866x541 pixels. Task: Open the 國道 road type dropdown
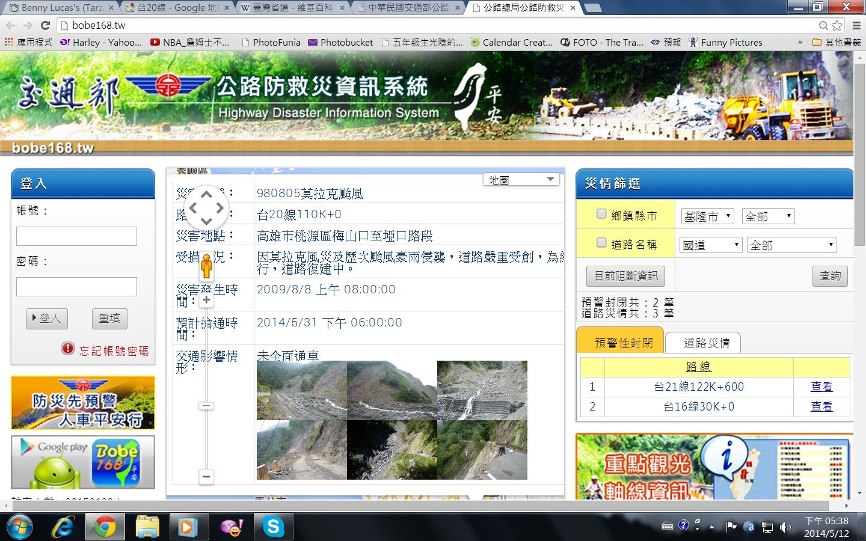[x=711, y=245]
